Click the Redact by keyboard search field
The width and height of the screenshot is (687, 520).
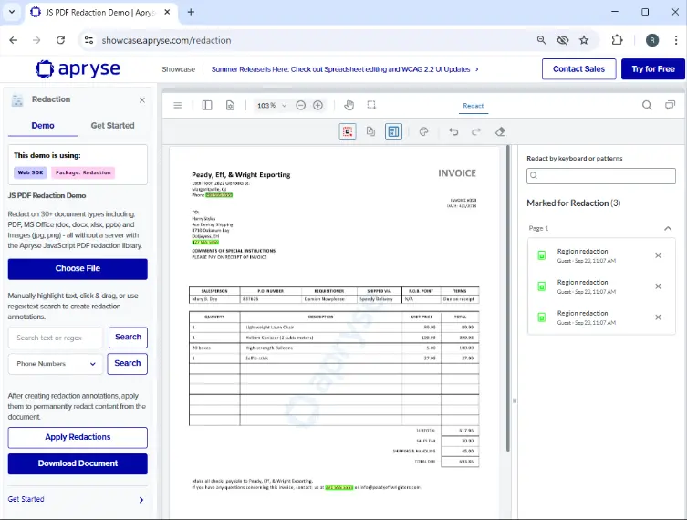point(601,176)
